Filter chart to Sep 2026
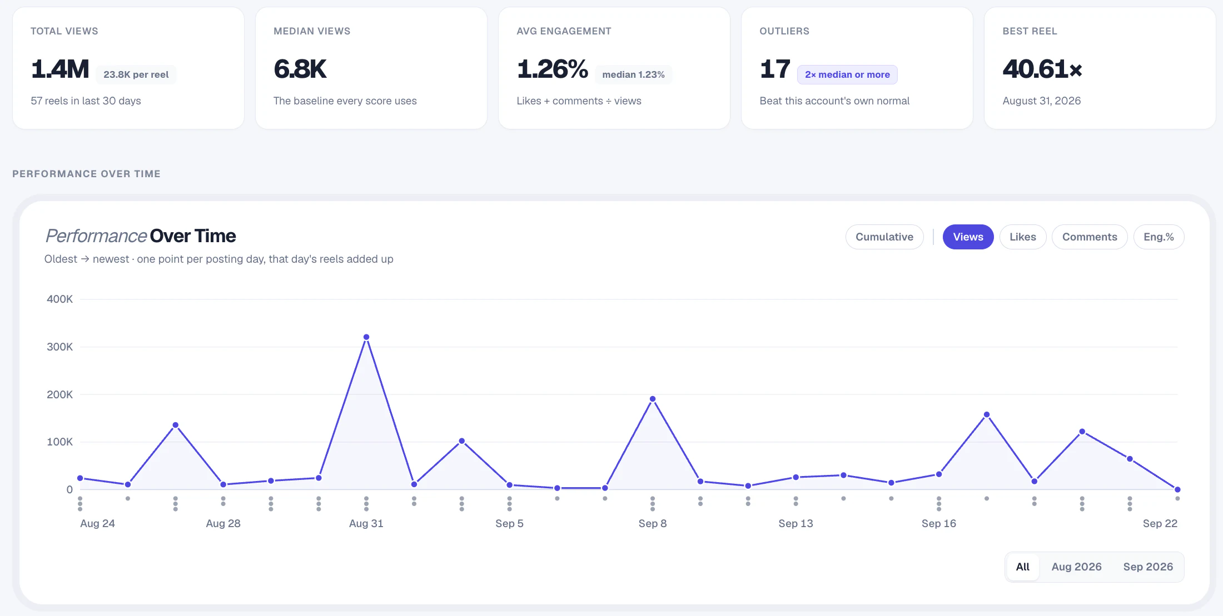Image resolution: width=1223 pixels, height=616 pixels. (1148, 567)
